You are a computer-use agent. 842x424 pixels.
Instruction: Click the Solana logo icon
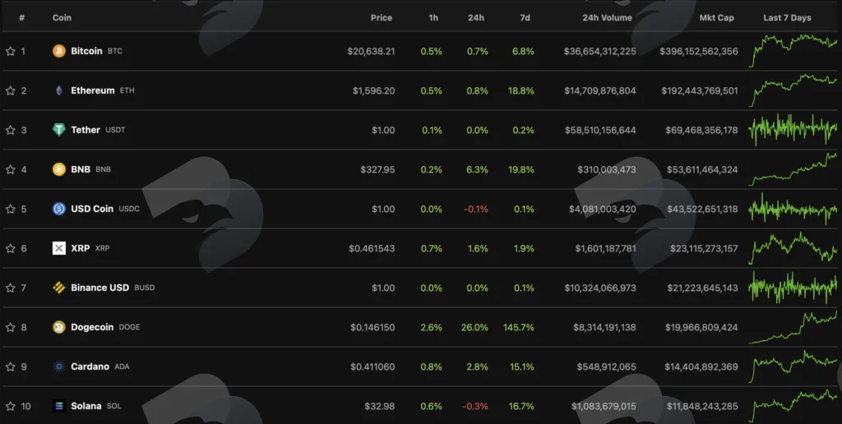coord(59,406)
